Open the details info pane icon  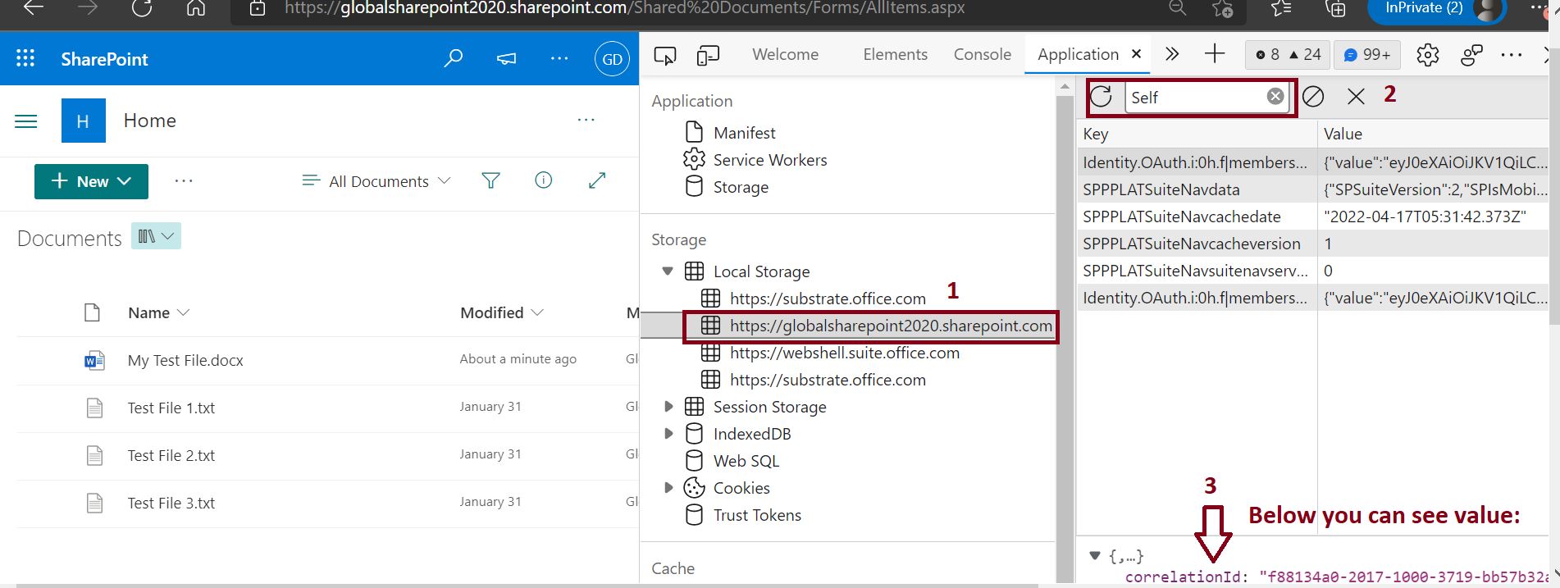coord(543,180)
